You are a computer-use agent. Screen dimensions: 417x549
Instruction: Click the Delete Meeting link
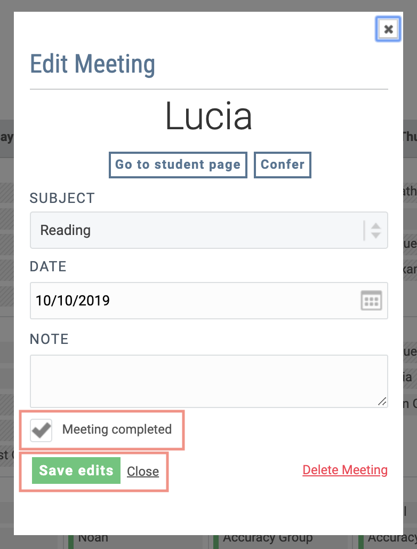(345, 470)
